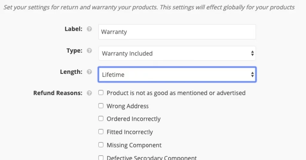Click the help icon beside Label
The width and height of the screenshot is (306, 160).
pyautogui.click(x=89, y=29)
